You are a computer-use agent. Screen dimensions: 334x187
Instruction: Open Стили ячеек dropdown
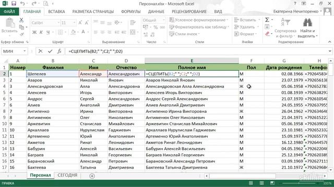coord(184,34)
